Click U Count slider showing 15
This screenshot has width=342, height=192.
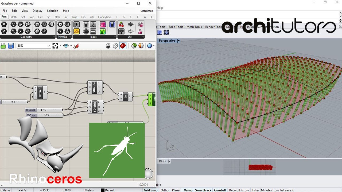click(x=44, y=110)
